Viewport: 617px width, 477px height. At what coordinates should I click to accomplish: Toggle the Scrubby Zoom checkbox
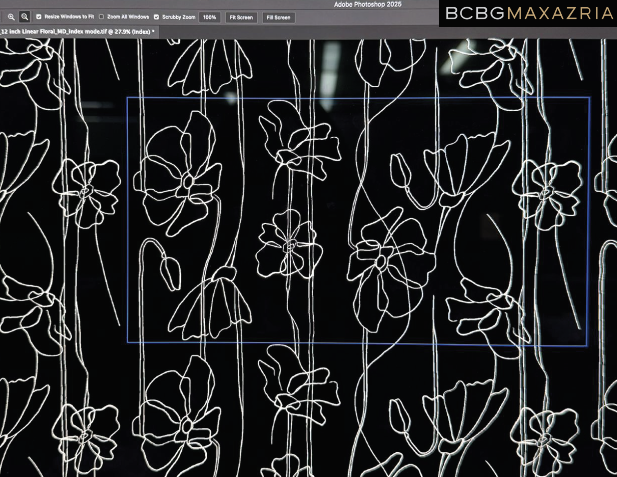(x=156, y=17)
